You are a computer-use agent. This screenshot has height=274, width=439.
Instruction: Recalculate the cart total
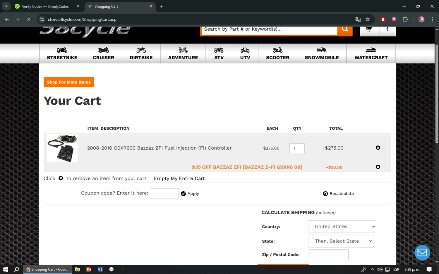[338, 194]
